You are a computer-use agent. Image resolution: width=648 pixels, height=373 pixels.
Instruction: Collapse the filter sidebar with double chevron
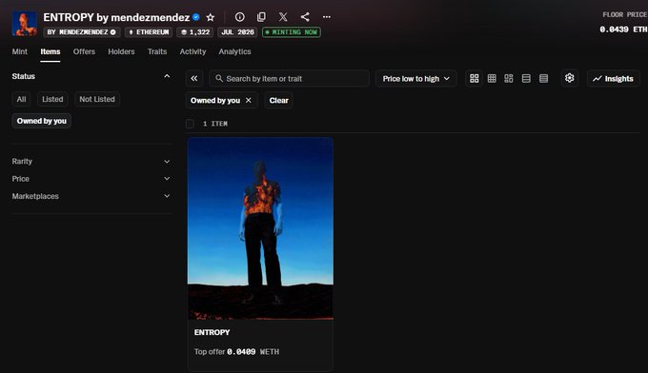[194, 78]
